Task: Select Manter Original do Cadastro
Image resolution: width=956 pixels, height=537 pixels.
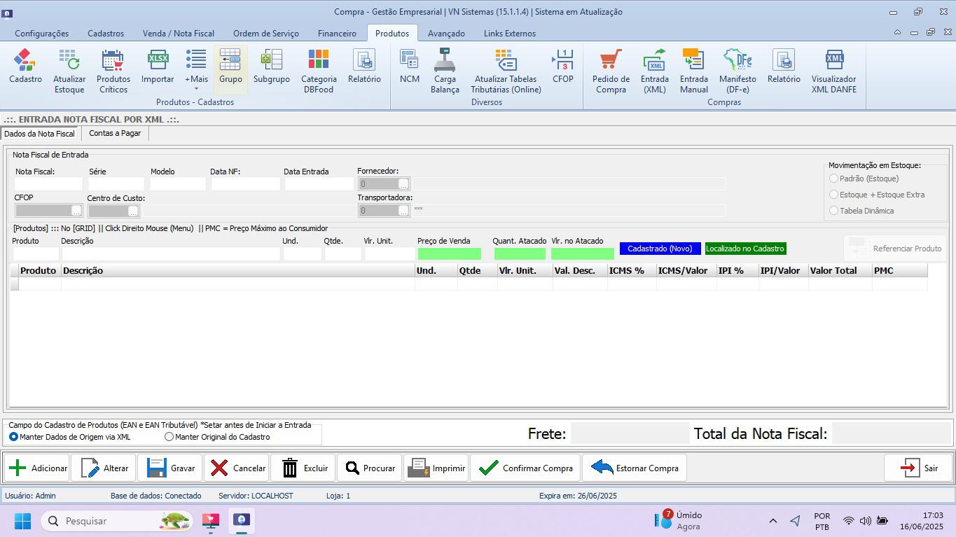Action: coord(168,436)
